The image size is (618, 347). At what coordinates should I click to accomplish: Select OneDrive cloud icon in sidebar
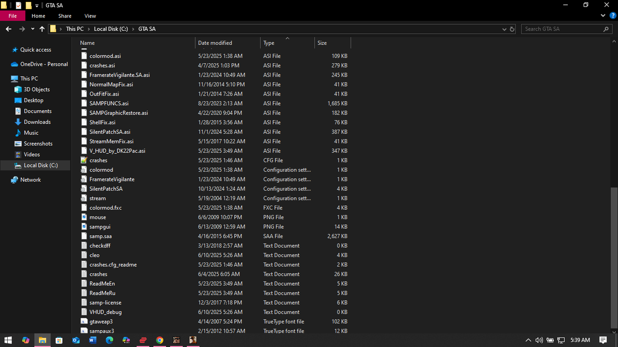tap(14, 64)
